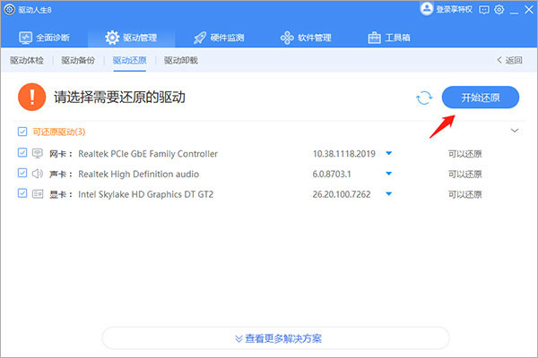Click 可以还原 status in 网卡 row
Image resolution: width=538 pixels, height=358 pixels.
[465, 154]
